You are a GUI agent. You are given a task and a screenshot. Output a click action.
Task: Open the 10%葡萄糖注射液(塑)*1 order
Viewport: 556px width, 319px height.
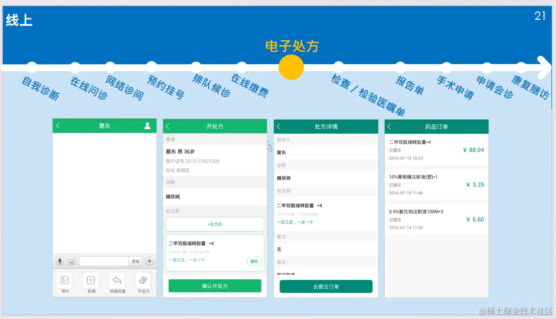436,184
